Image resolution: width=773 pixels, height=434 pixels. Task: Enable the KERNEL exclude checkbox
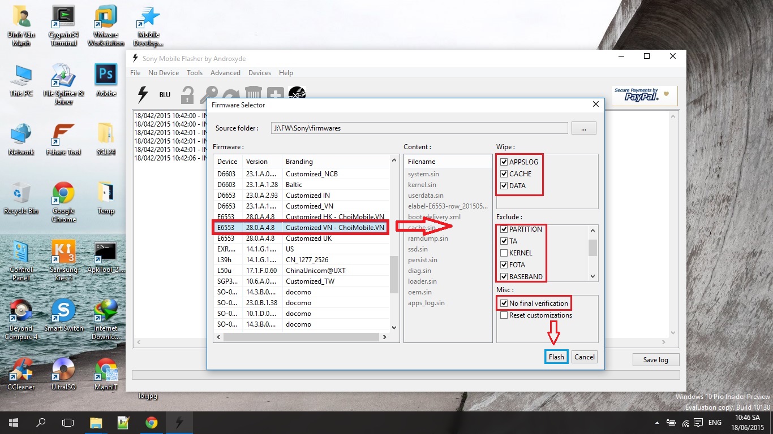click(504, 253)
